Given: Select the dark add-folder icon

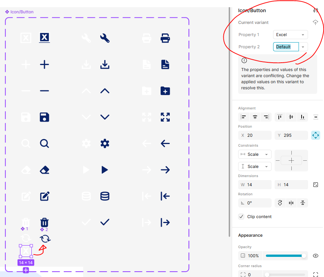Looking at the screenshot, I should click(165, 91).
